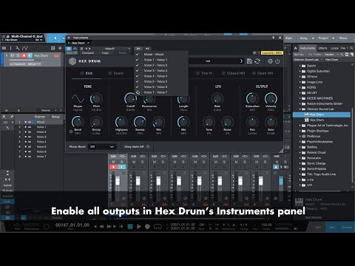
Task: Stop playback in the transport bar
Action: (130, 226)
